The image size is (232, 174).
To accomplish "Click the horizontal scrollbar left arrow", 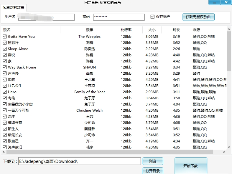I will point(4,152).
